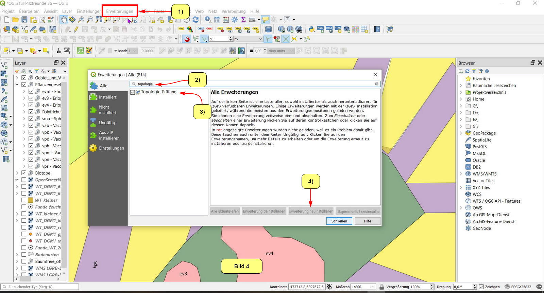This screenshot has width=544, height=293.
Task: Open the Maßstab scale dropdown
Action: (x=373, y=287)
